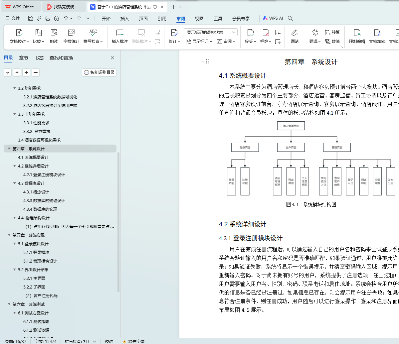The height and width of the screenshot is (344, 399).
Task: Go to 4.3.3 数据库的物理设计 heading
Action: coord(44,200)
